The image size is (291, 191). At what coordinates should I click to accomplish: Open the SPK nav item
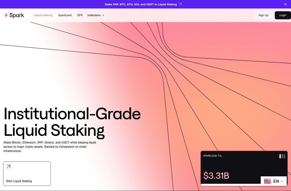pyautogui.click(x=80, y=15)
